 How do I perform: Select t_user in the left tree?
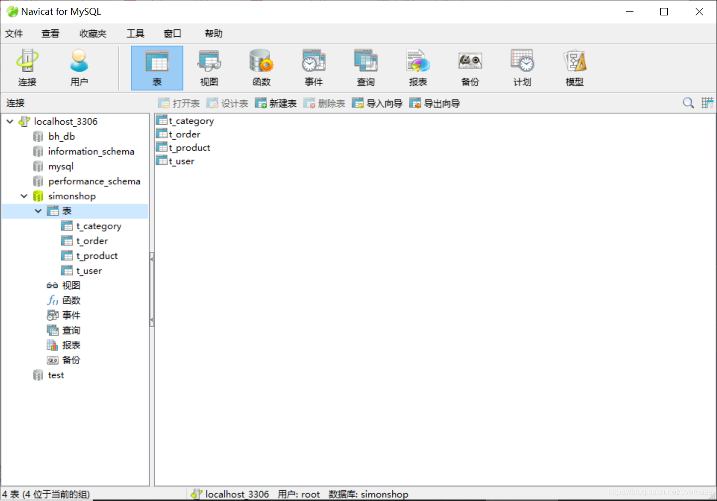pos(89,270)
